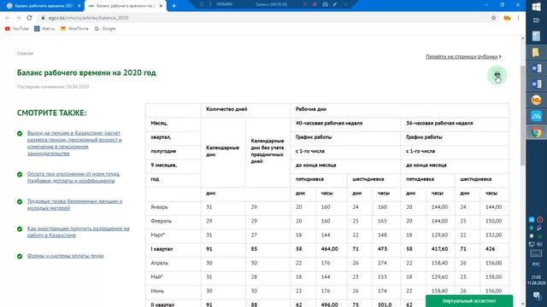Open the blue screen recorder app on taskbar
This screenshot has height=307, width=547.
pyautogui.click(x=536, y=116)
